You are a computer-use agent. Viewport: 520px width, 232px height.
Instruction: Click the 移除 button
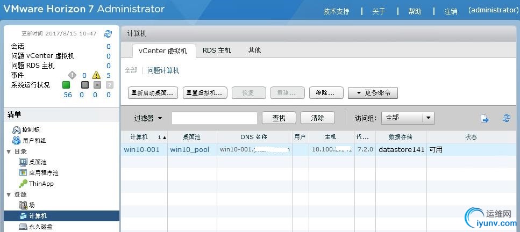326,93
